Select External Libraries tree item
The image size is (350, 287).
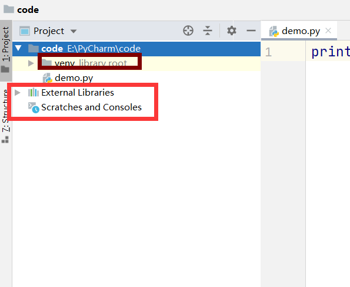78,93
